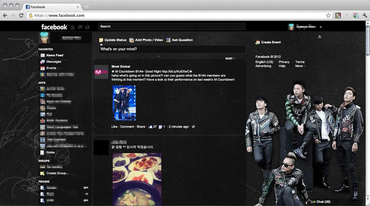Bookmark page with star icon
370x206 pixels.
(x=328, y=15)
